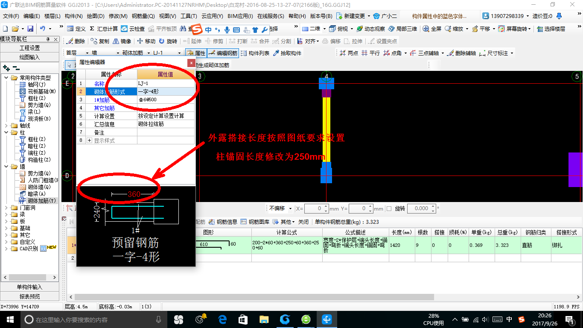Expand 显示样式 property row
Viewport: 583px width, 328px height.
89,140
